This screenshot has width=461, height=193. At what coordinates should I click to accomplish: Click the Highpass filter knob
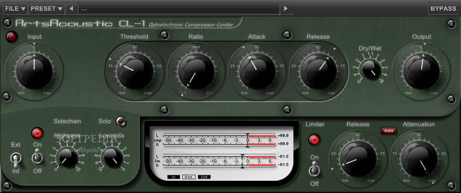click(67, 157)
